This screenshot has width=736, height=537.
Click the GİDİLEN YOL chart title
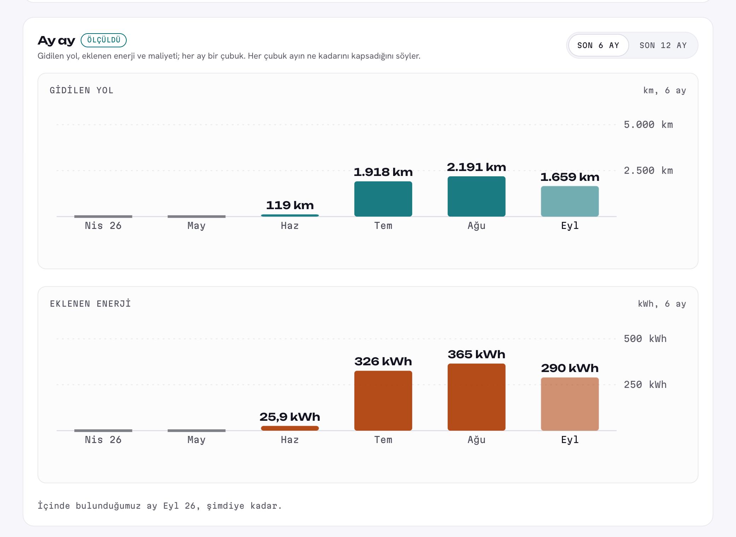click(82, 90)
